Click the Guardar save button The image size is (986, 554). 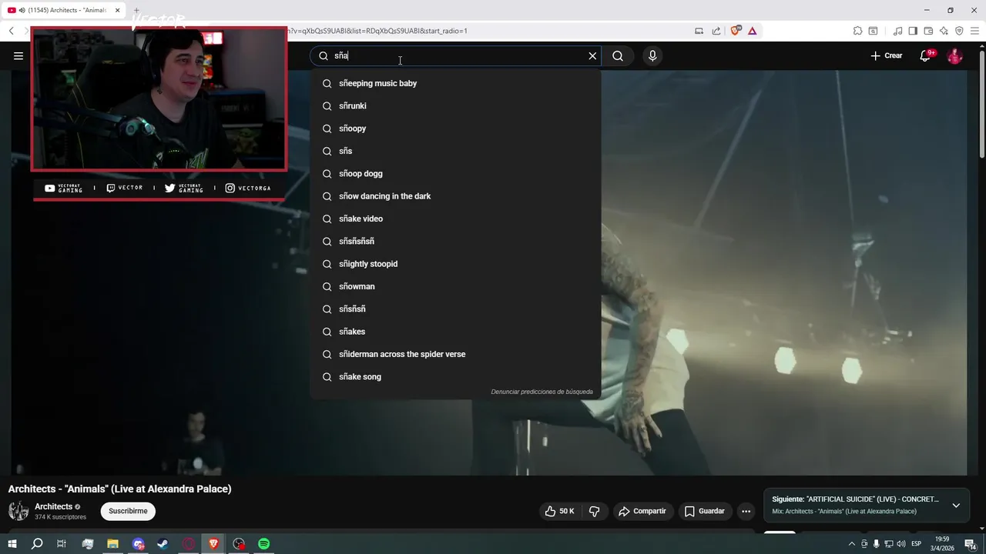click(x=705, y=511)
